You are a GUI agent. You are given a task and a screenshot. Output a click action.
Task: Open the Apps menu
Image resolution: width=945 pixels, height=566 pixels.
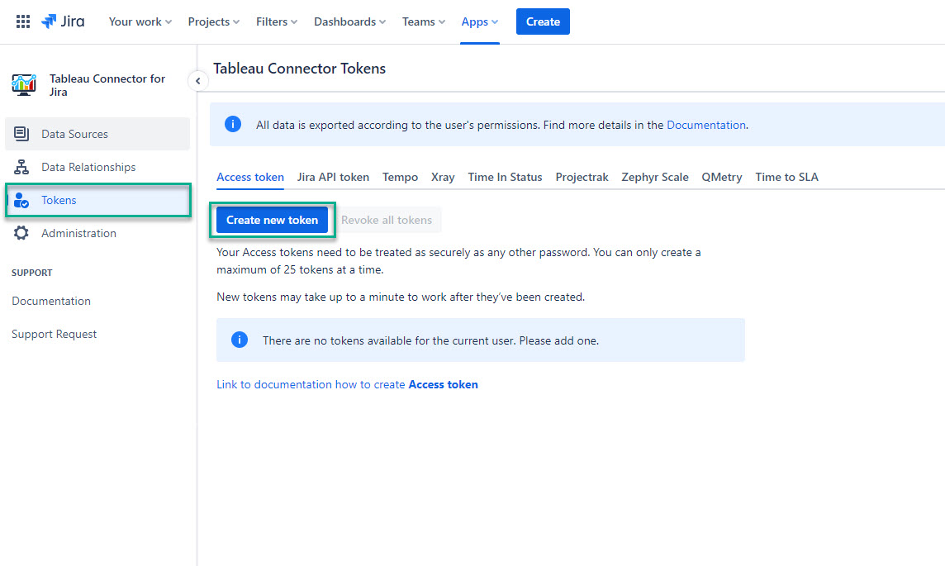(479, 21)
